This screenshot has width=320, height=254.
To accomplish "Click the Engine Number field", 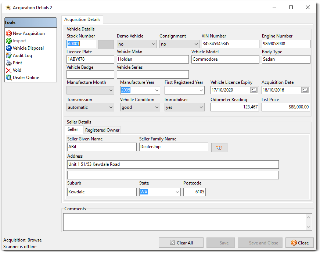I will pos(286,44).
